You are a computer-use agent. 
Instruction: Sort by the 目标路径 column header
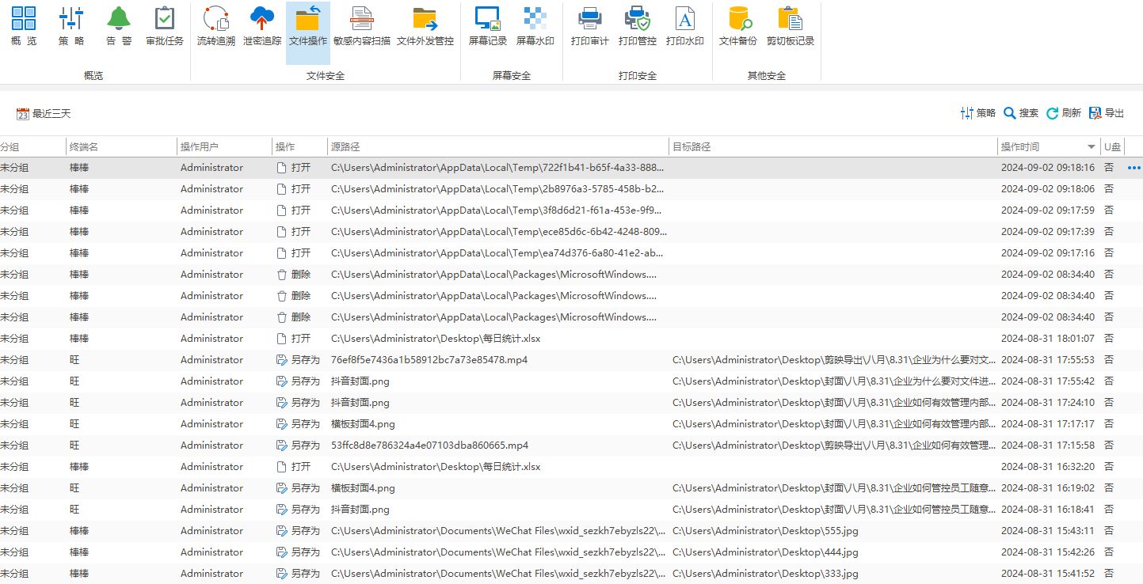(833, 146)
